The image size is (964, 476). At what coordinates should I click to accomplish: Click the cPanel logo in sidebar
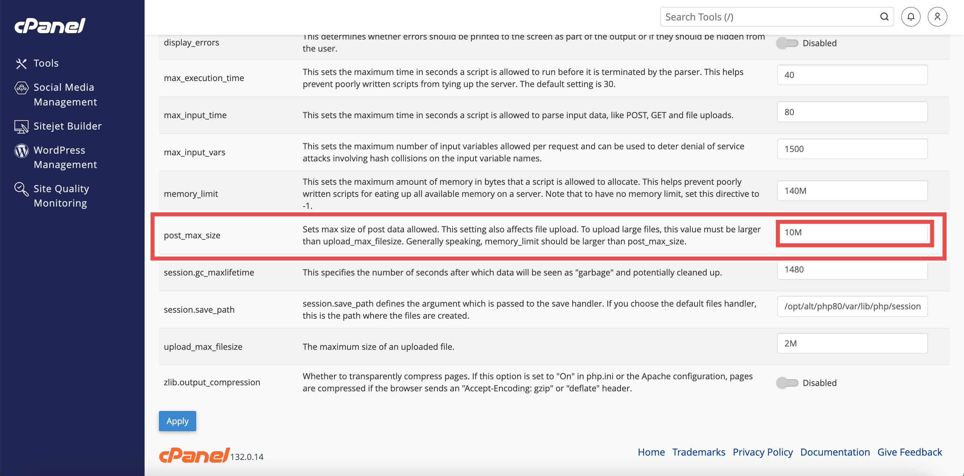50,26
